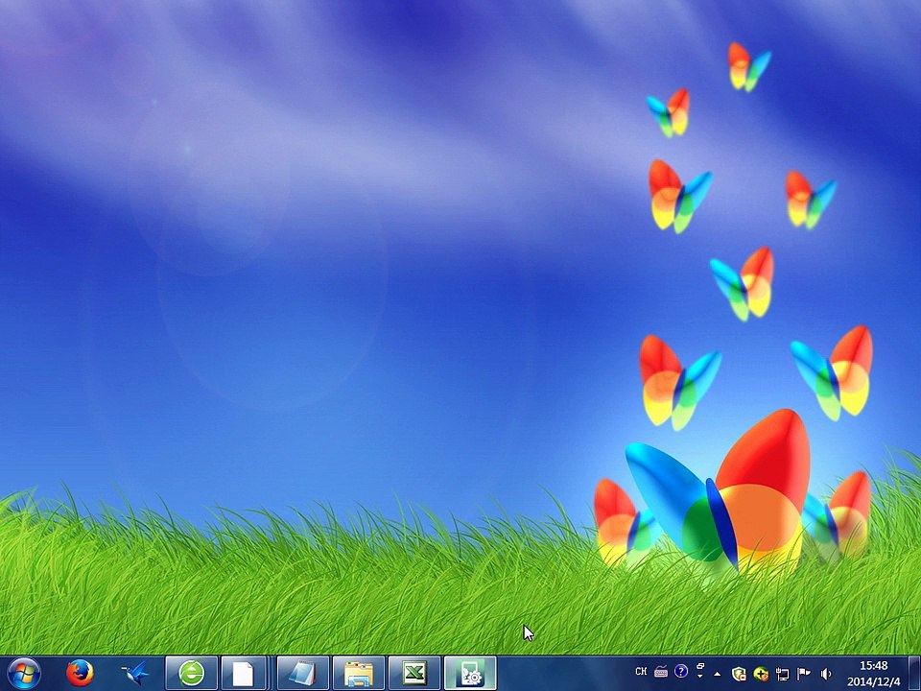Click the language bar help question mark

pyautogui.click(x=681, y=671)
